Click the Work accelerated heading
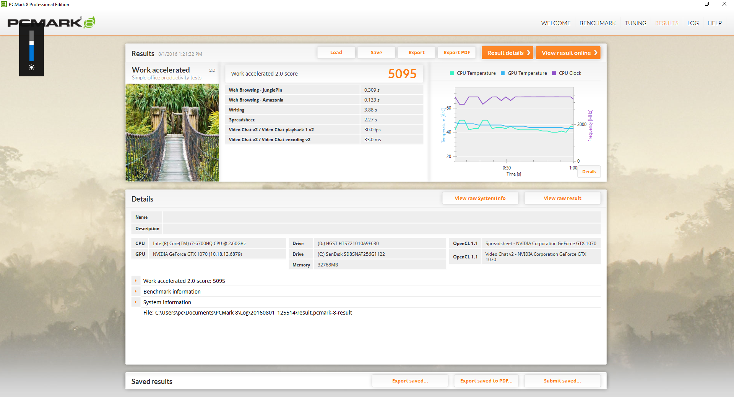 (161, 70)
